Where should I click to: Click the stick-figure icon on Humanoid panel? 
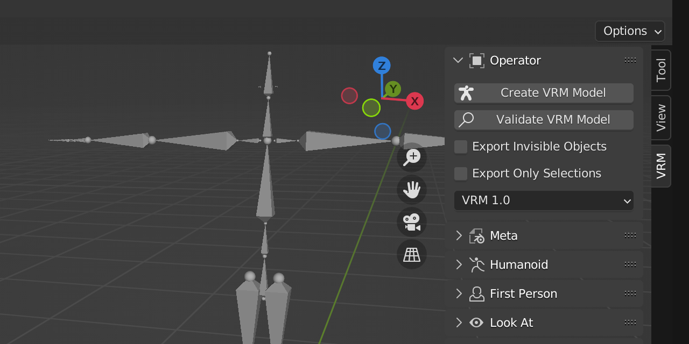[x=476, y=264]
